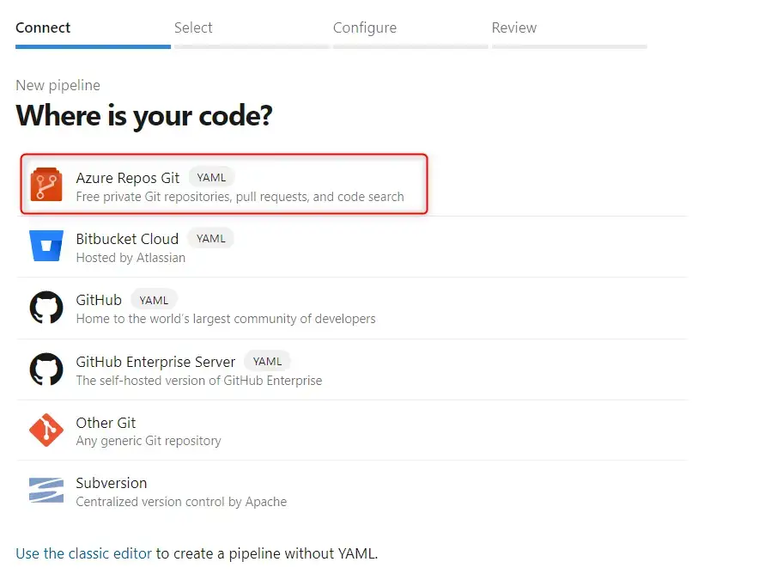Click the Other Git diamond icon
Screen dimensions: 771x574
coord(46,430)
